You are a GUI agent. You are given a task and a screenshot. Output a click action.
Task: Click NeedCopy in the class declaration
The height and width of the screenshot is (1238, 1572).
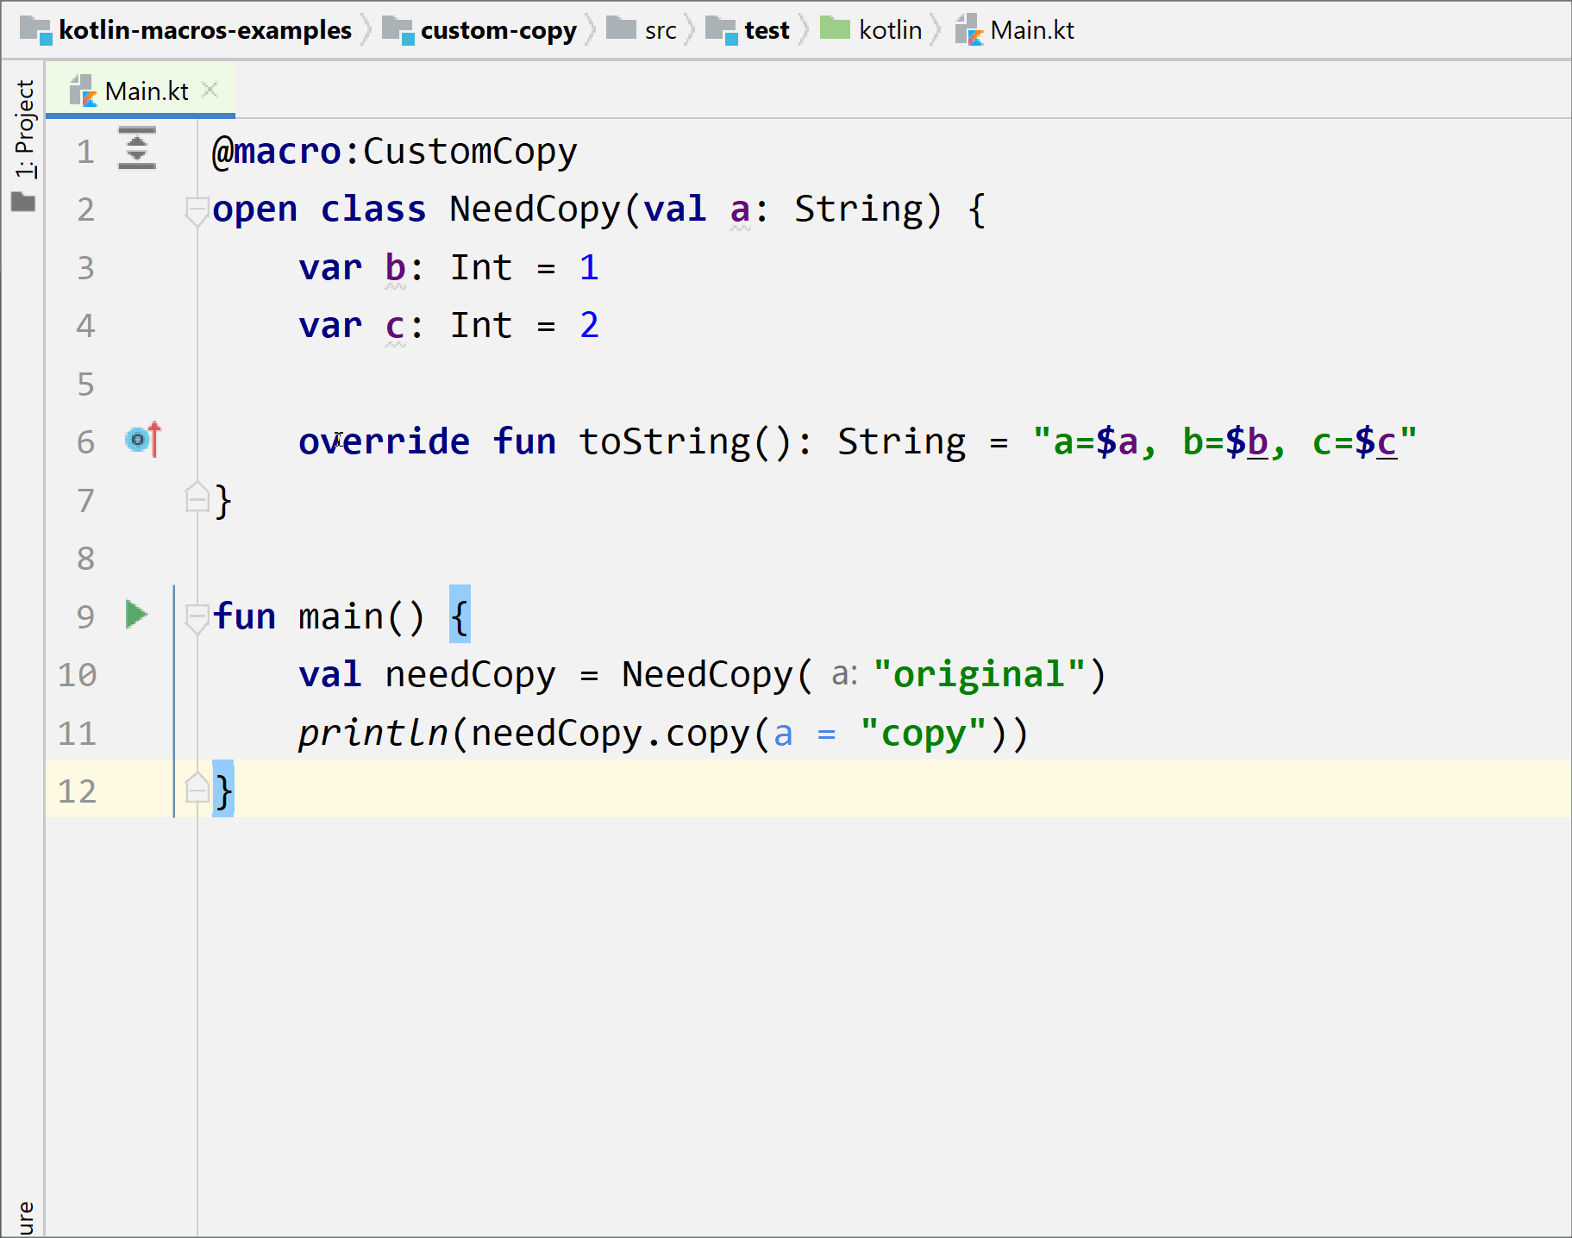point(535,209)
